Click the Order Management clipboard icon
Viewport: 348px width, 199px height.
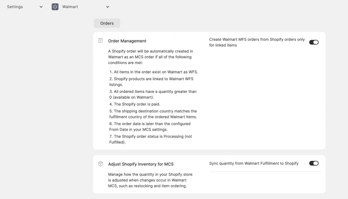click(100, 41)
